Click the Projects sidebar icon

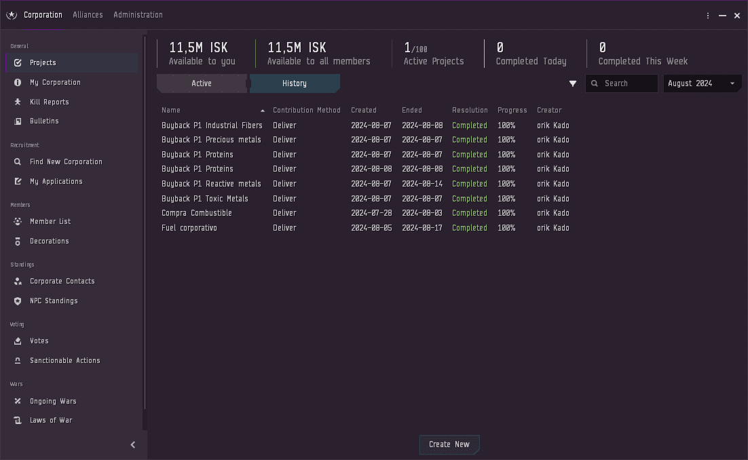18,62
